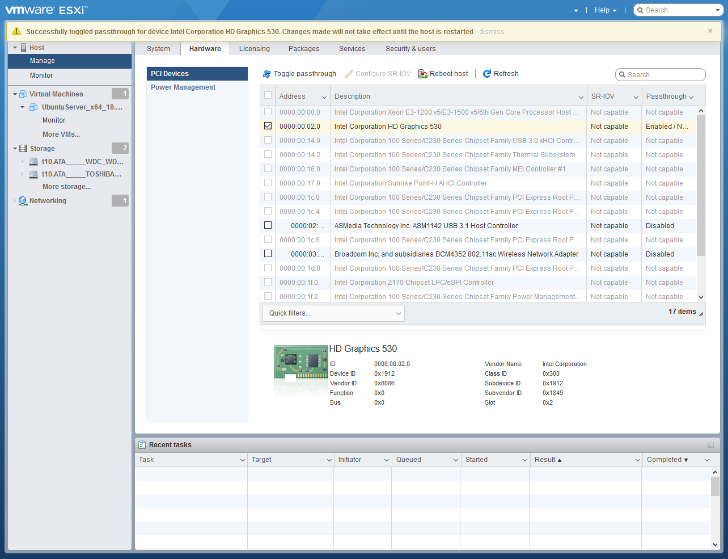Image resolution: width=728 pixels, height=559 pixels.
Task: Click the Networking count badge
Action: coord(120,200)
